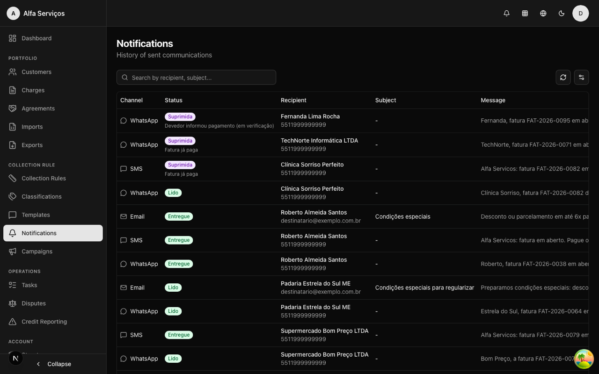Open Dashboard from the sidebar
The image size is (599, 374).
tap(53, 38)
